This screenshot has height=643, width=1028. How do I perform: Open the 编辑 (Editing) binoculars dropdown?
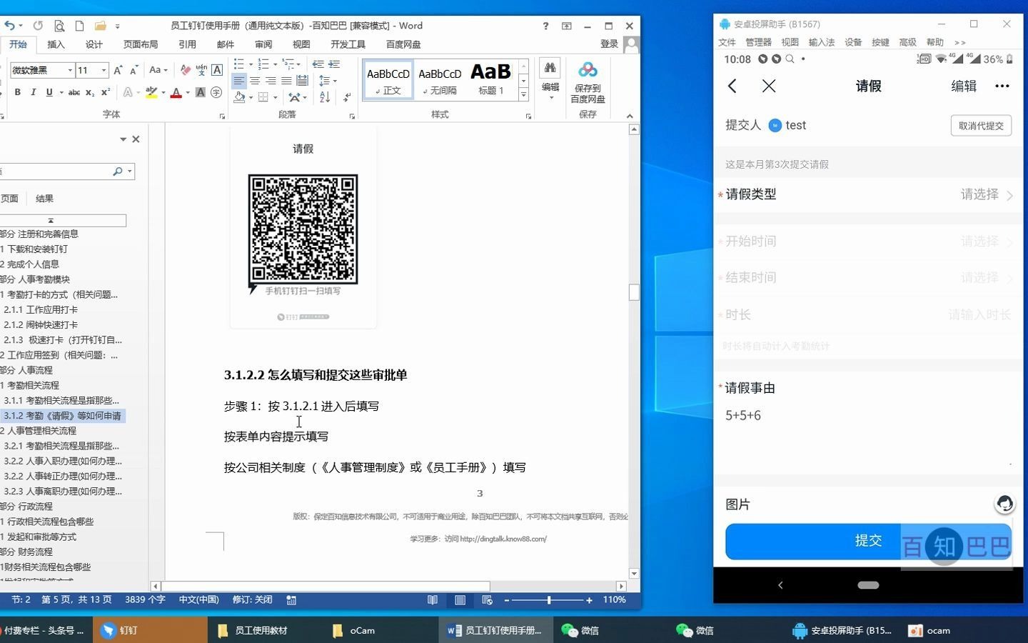550,79
